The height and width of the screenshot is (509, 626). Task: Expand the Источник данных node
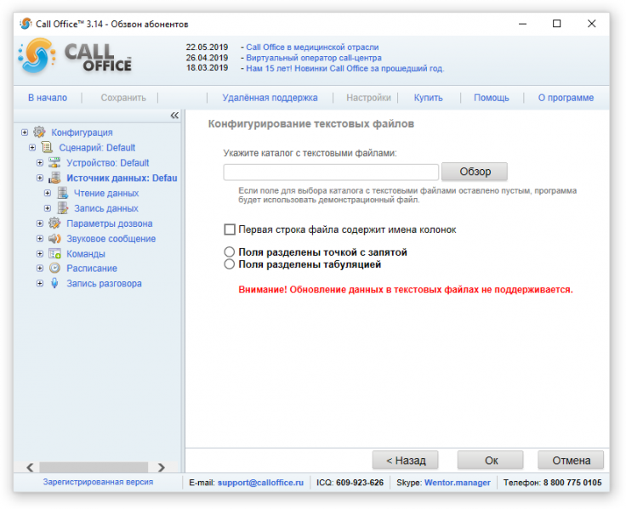click(x=40, y=178)
